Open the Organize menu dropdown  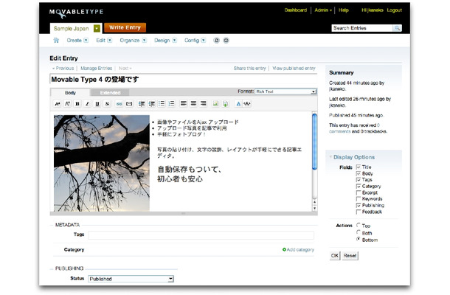point(145,41)
